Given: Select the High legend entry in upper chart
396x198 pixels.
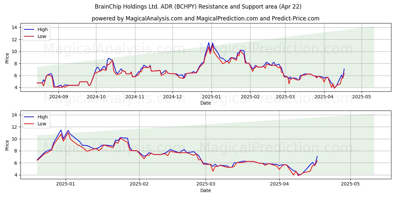Looking at the screenshot, I should [36, 29].
